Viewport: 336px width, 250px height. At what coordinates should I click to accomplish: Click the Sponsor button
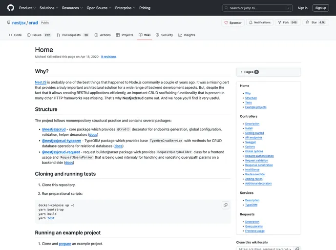[233, 22]
